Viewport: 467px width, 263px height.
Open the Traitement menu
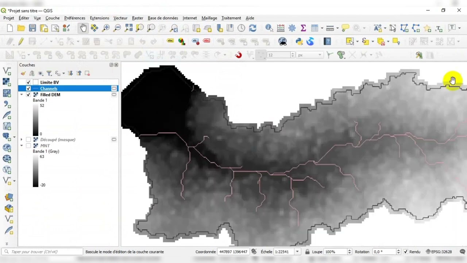coord(231,18)
